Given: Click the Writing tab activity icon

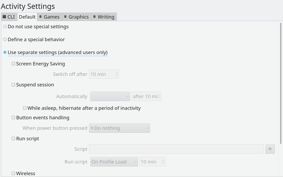Looking at the screenshot, I should (94, 17).
